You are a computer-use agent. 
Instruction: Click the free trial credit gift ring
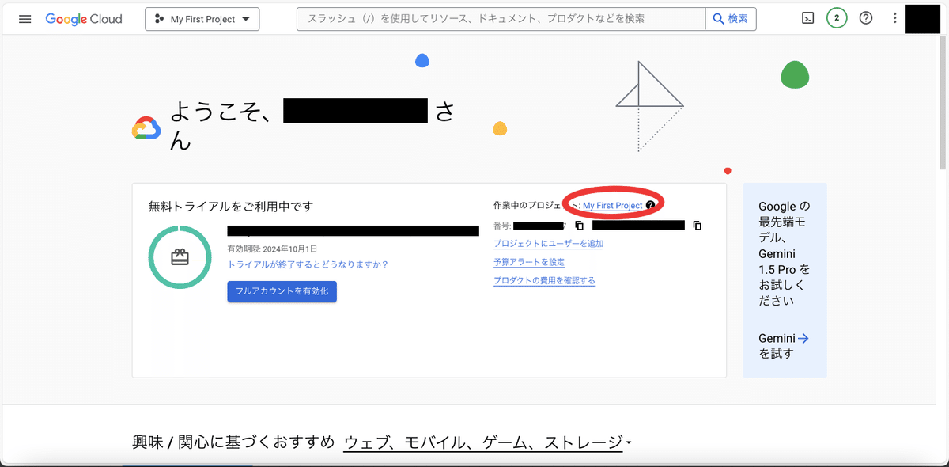(180, 256)
